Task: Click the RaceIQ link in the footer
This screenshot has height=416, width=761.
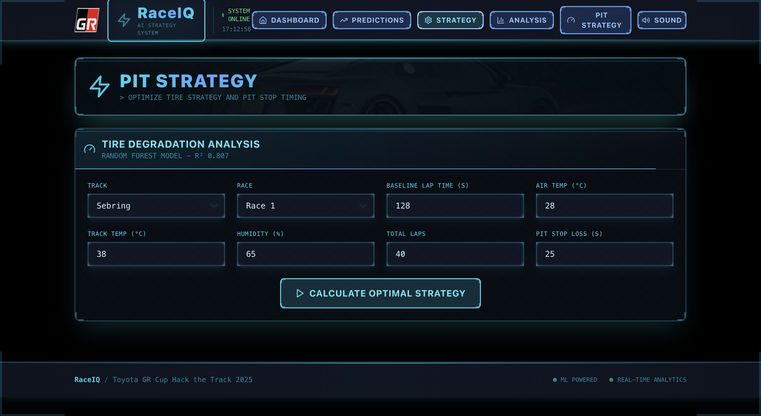Action: pos(87,380)
